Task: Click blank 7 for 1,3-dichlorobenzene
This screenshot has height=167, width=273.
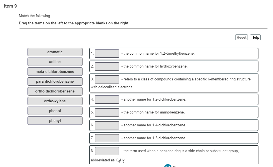Action: (107, 138)
